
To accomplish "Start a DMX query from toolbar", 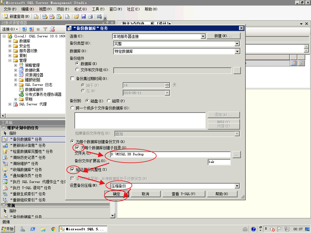I will pos(52,16).
